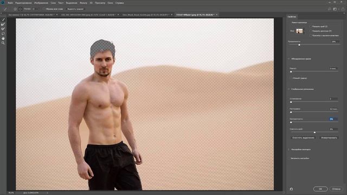Open the Фильтр menu
Screen dimensions: 347x195
(83, 3)
